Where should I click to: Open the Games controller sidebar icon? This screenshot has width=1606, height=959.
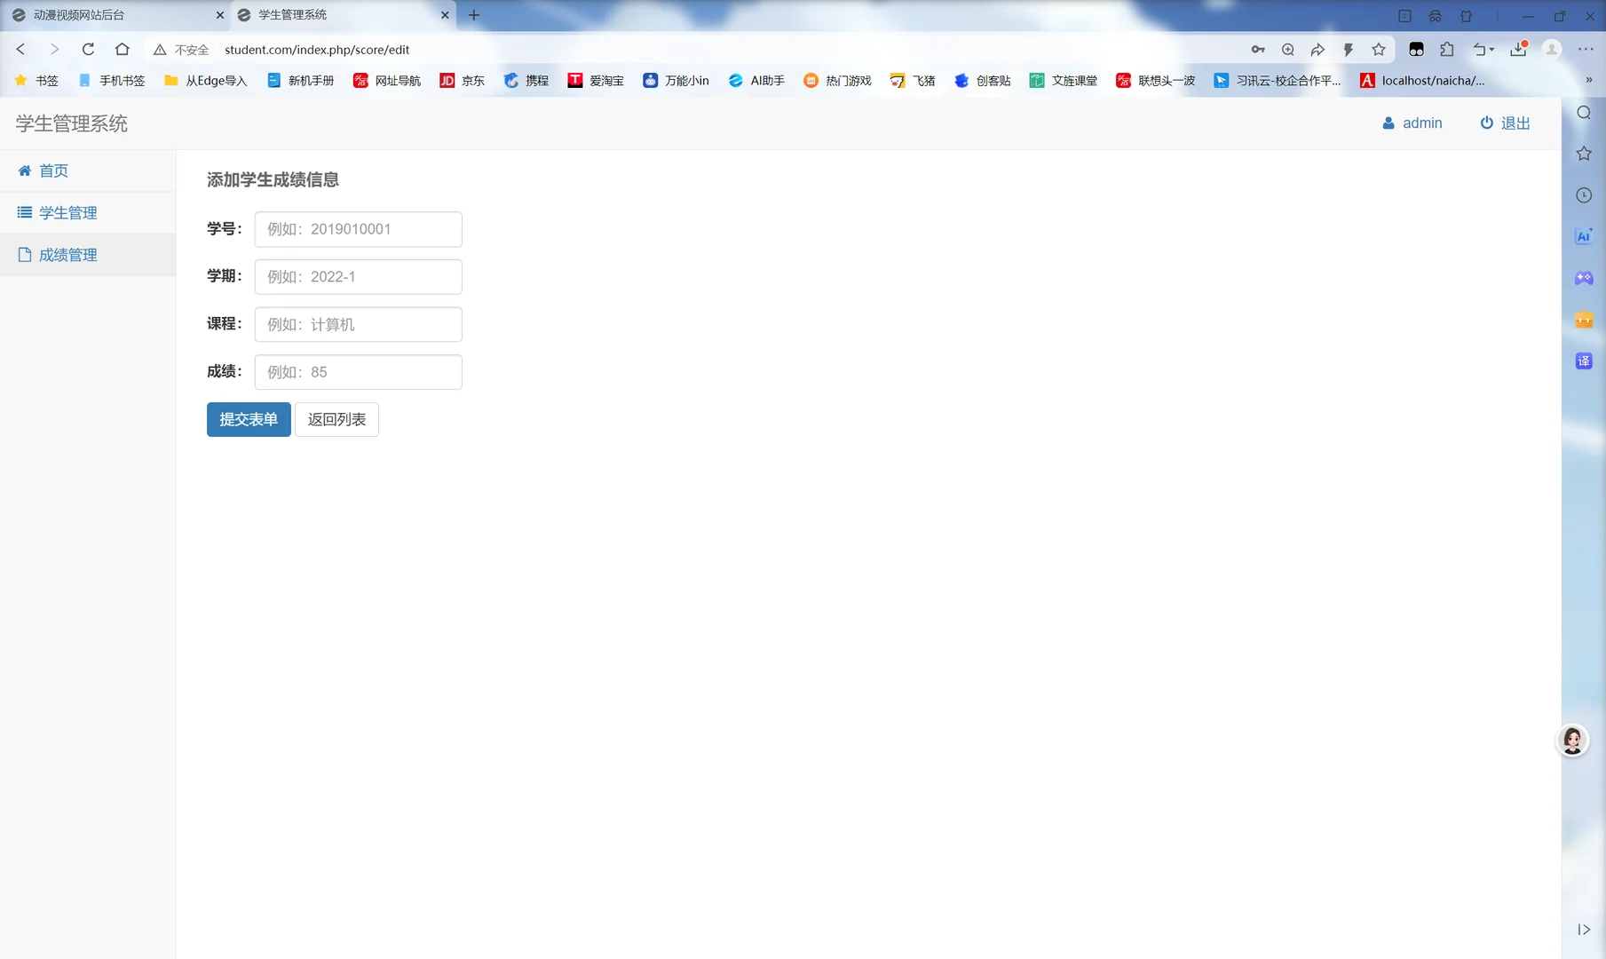[1584, 278]
